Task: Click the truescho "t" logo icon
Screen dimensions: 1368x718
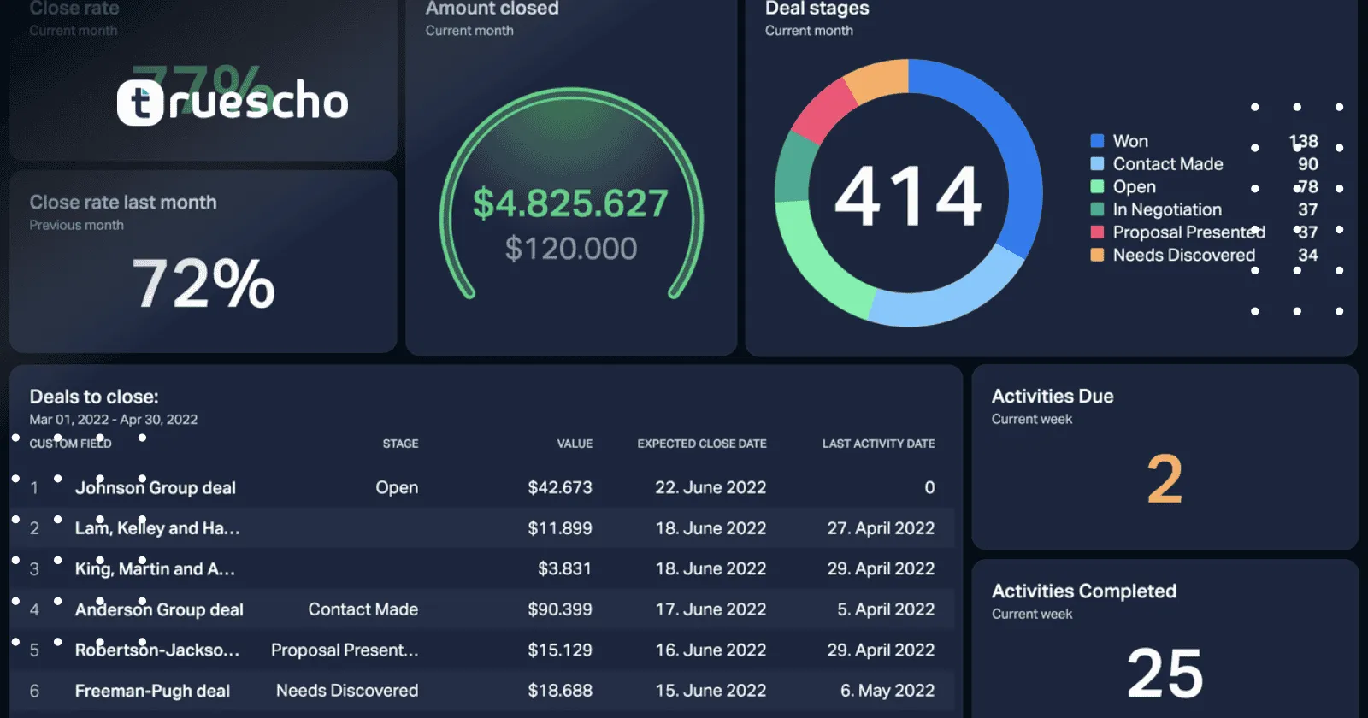Action: click(139, 103)
